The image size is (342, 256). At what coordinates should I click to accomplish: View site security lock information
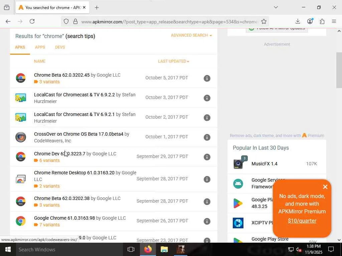(x=75, y=21)
